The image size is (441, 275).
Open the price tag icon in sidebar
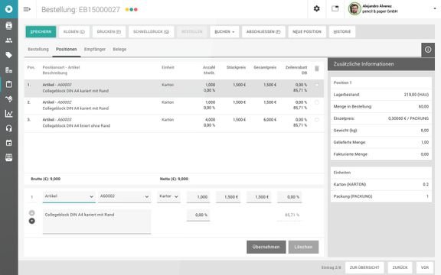8,55
